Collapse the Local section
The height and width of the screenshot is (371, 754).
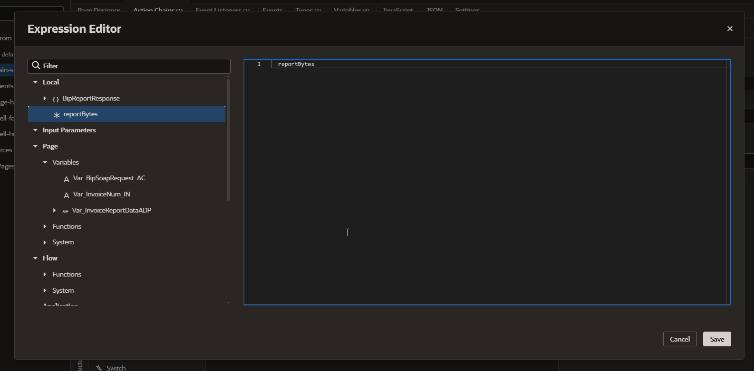pos(35,82)
